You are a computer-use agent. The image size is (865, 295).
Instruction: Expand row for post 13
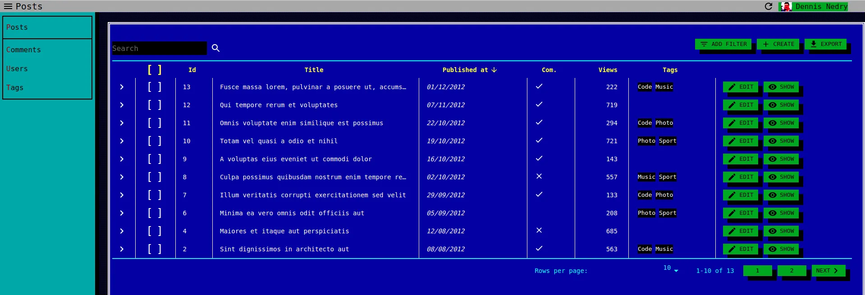point(122,87)
